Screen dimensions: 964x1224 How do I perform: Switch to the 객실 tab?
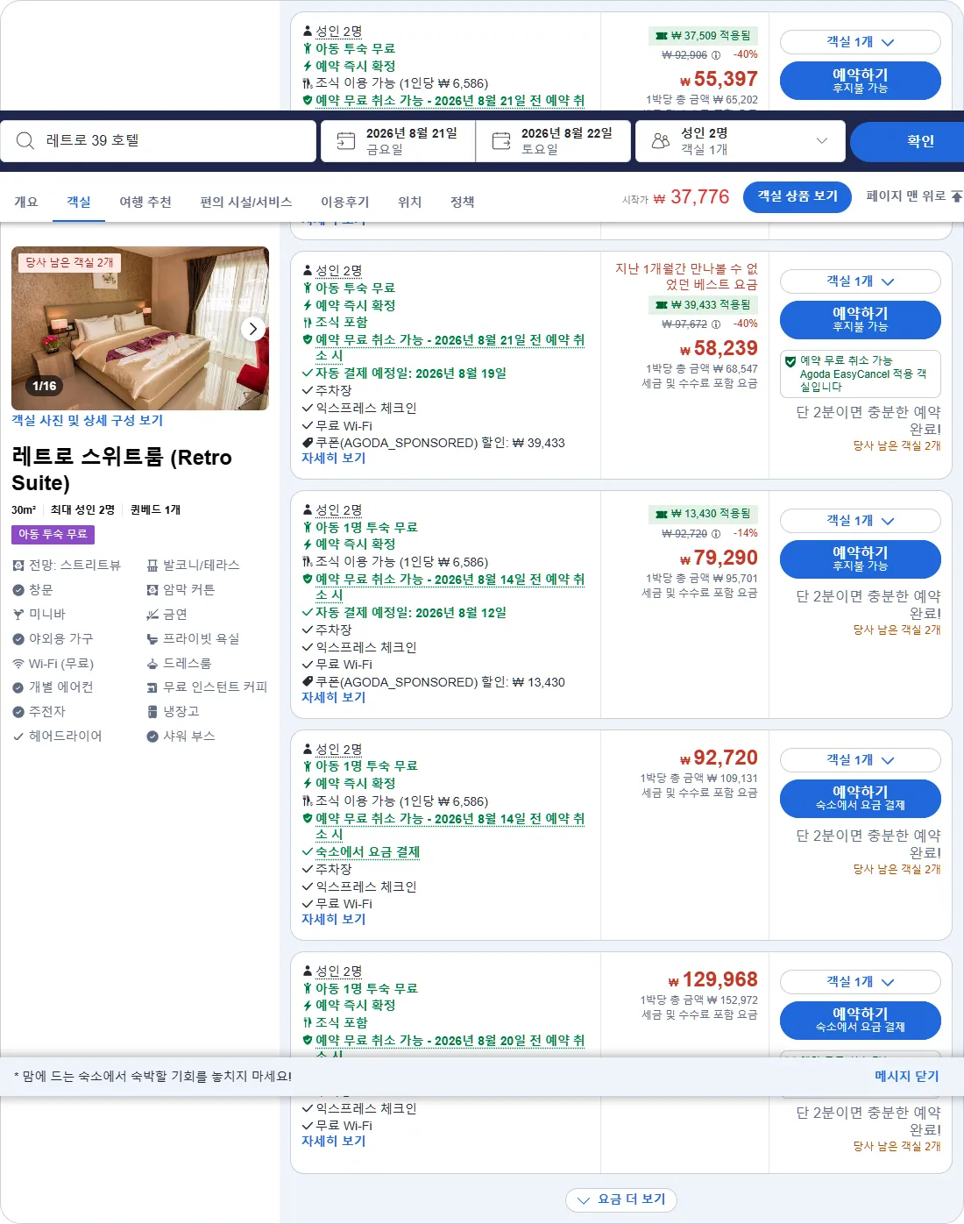click(x=79, y=202)
